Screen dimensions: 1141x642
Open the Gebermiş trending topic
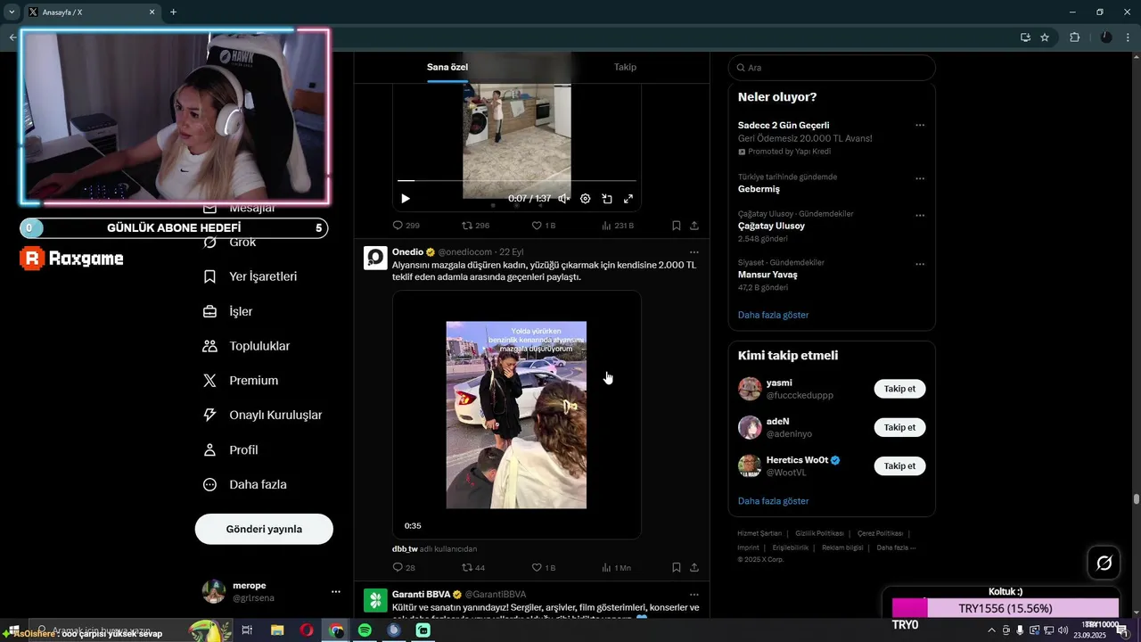click(x=759, y=189)
